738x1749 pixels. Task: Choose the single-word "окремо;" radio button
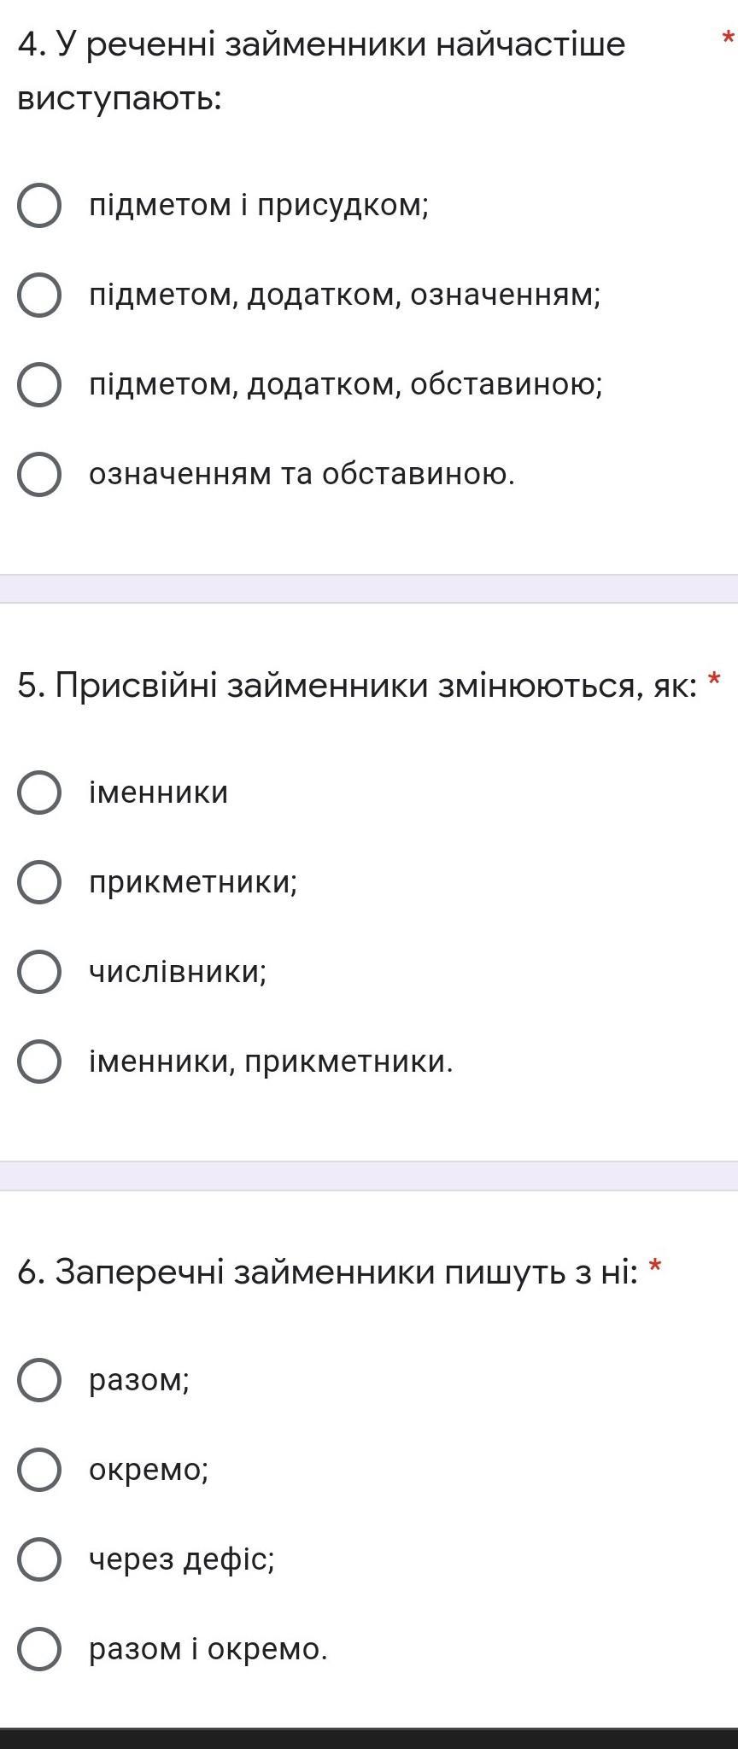(x=39, y=1470)
